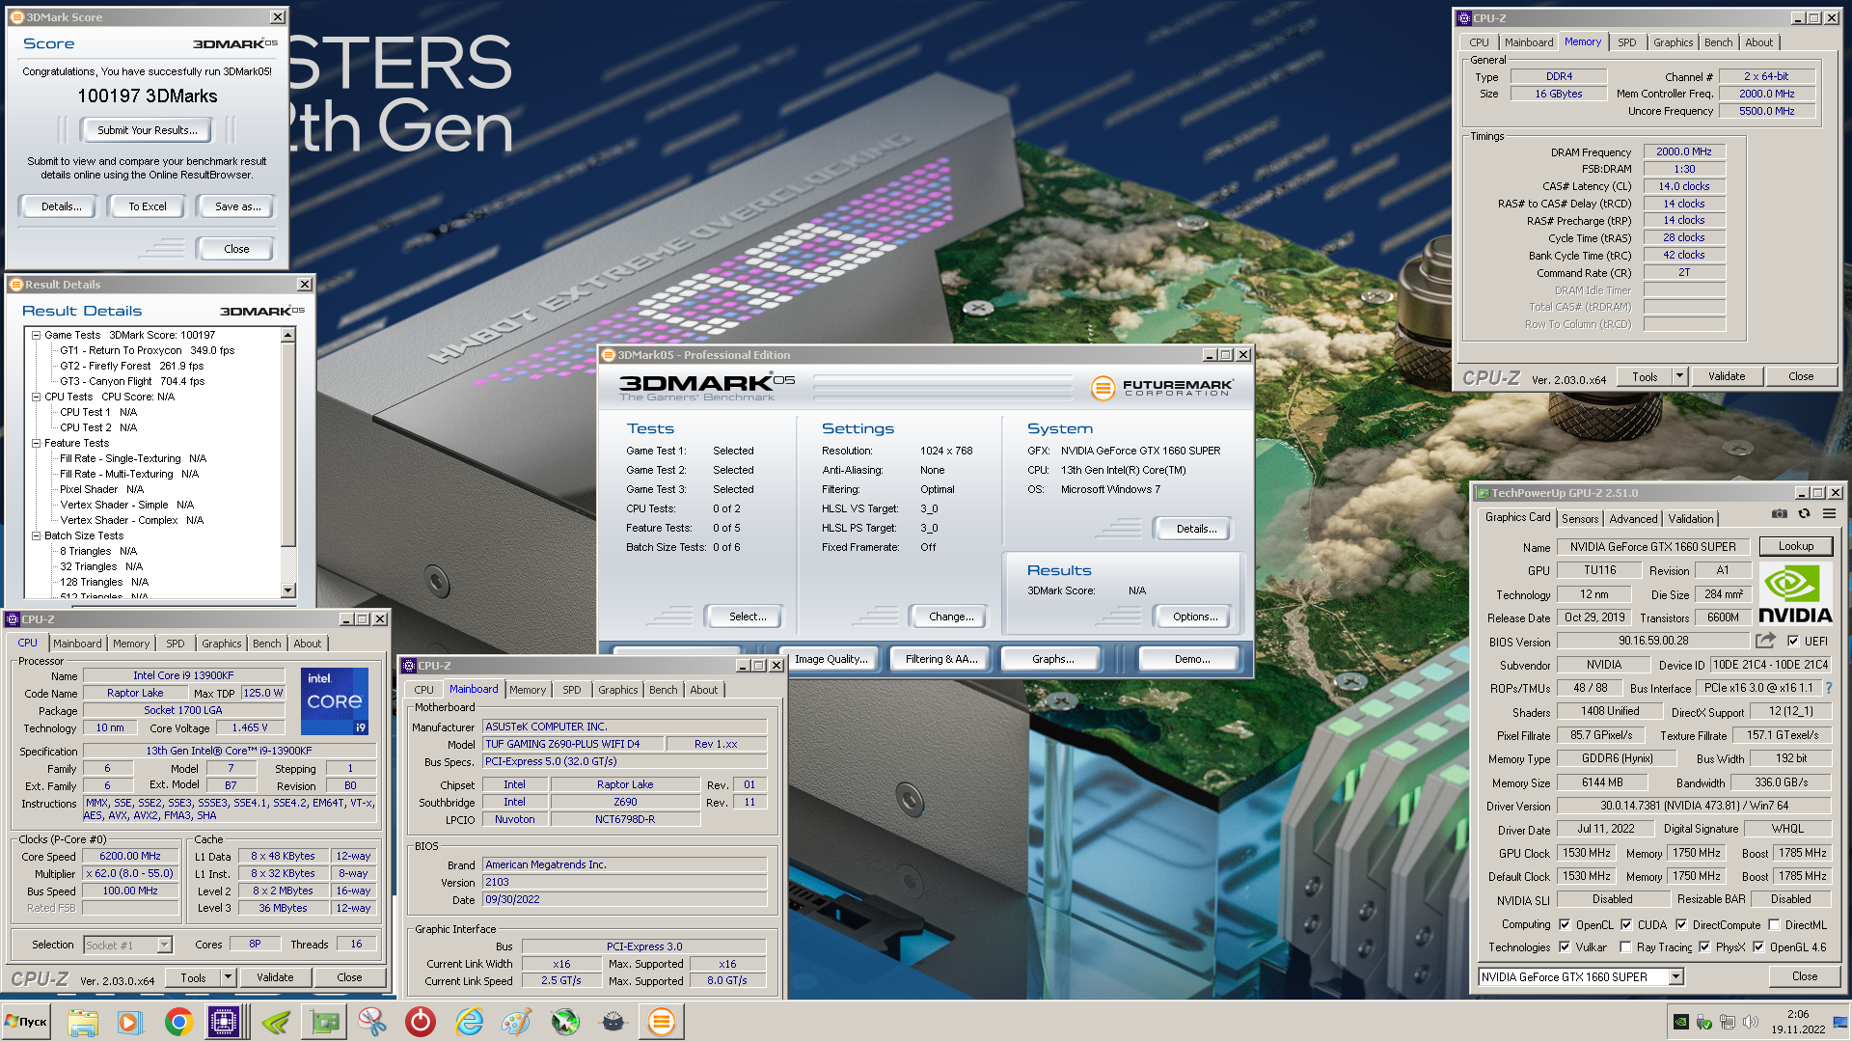Toggle UEFI checkbox in GPU-Z
1852x1042 pixels.
click(1793, 641)
